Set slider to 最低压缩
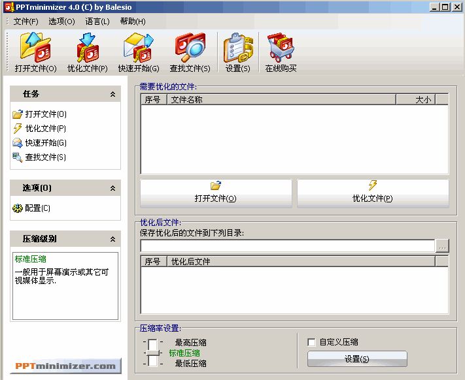 pos(190,364)
